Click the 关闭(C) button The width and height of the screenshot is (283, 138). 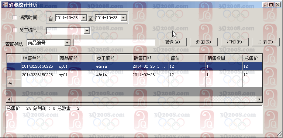(266, 42)
